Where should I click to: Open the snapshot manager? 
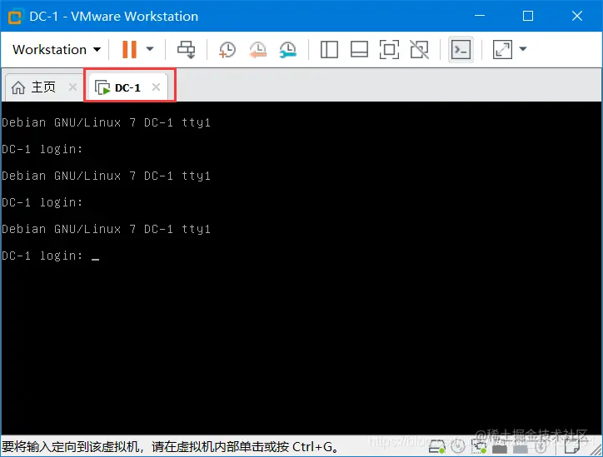coord(287,50)
